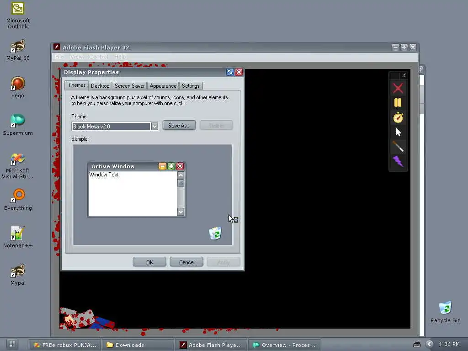The width and height of the screenshot is (468, 351).
Task: Select the Recycle Bin desktop icon
Action: pos(445,312)
